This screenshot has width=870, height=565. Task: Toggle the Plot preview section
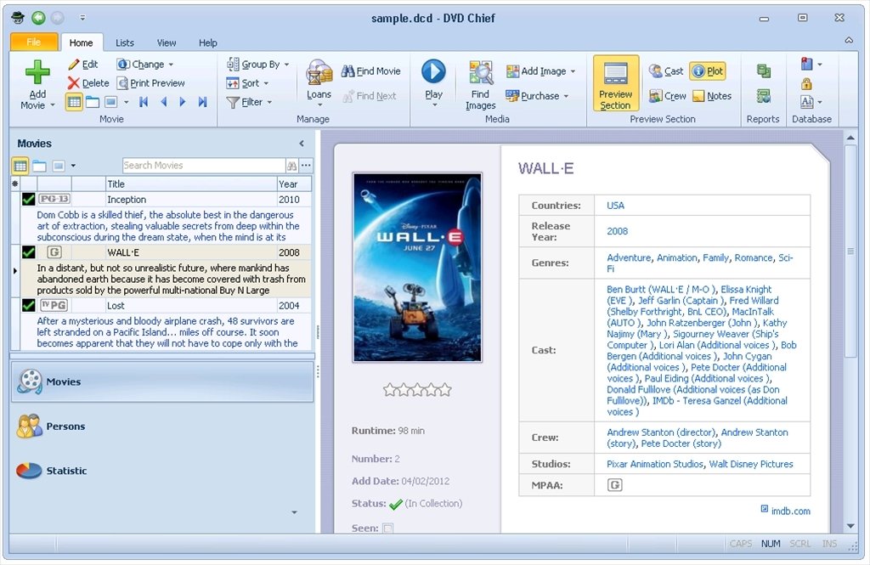(x=708, y=71)
